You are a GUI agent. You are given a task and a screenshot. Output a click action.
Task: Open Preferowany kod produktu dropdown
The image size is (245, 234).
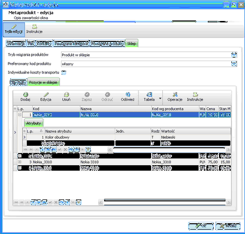pos(234,64)
